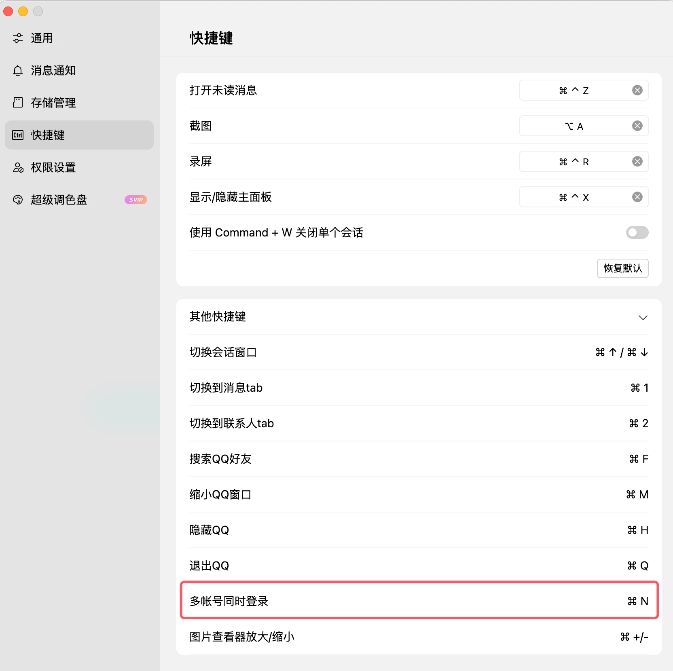Edit the 截图 shortcut input field
The height and width of the screenshot is (671, 673).
tap(574, 126)
